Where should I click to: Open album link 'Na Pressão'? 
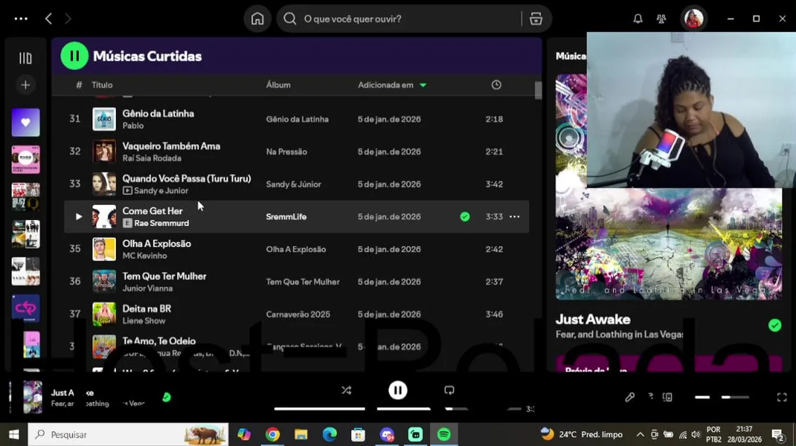(x=286, y=152)
